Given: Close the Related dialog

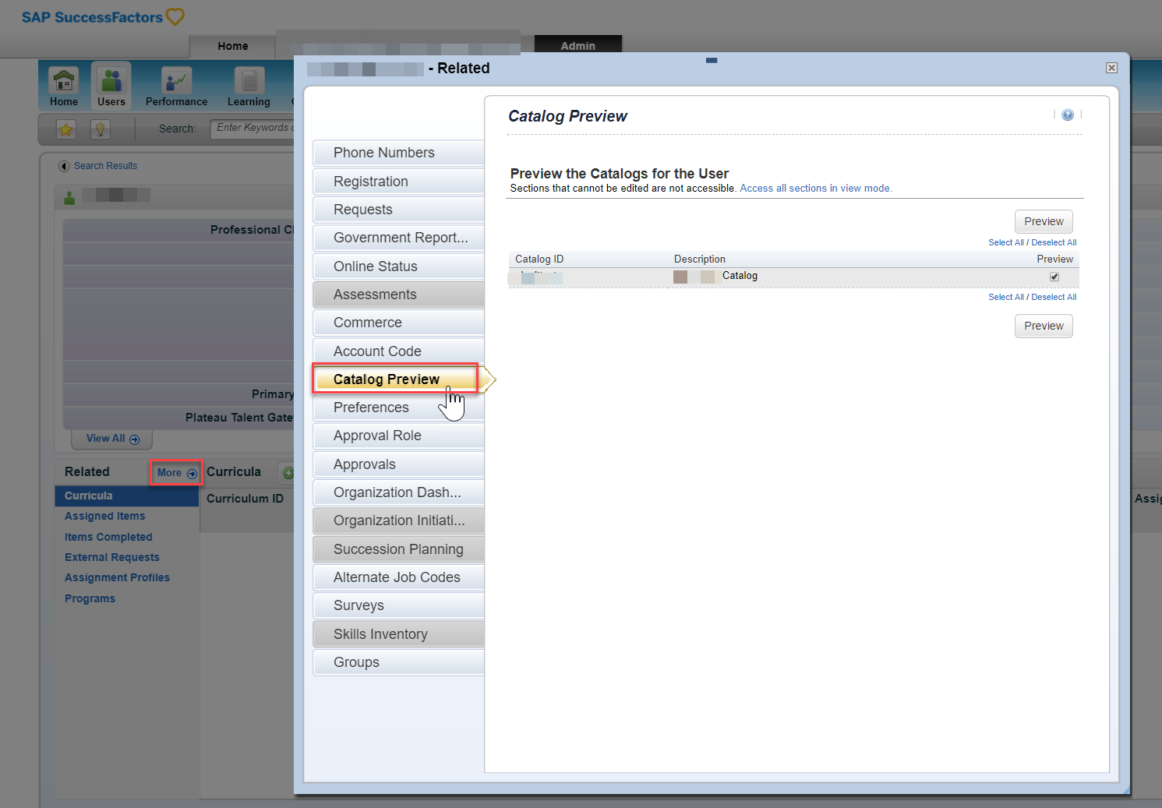Looking at the screenshot, I should coord(1112,68).
